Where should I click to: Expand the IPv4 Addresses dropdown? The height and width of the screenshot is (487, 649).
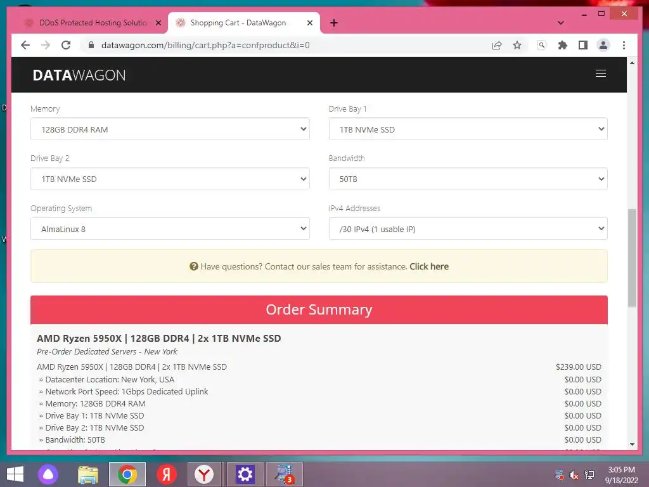(x=468, y=228)
